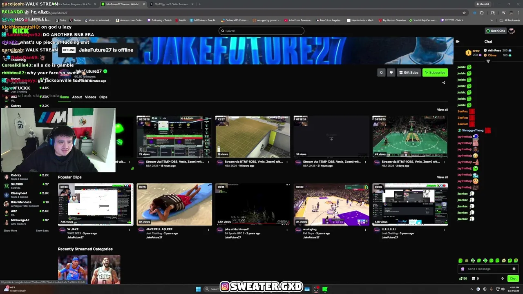The image size is (523, 294).
Task: Open Following - Twitch bookmark
Action: [x=159, y=20]
